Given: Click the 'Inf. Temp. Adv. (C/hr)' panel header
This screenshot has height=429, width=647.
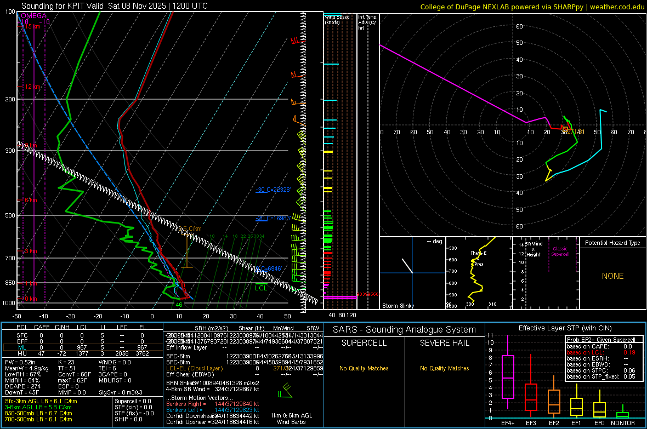Looking at the screenshot, I should coord(367,22).
